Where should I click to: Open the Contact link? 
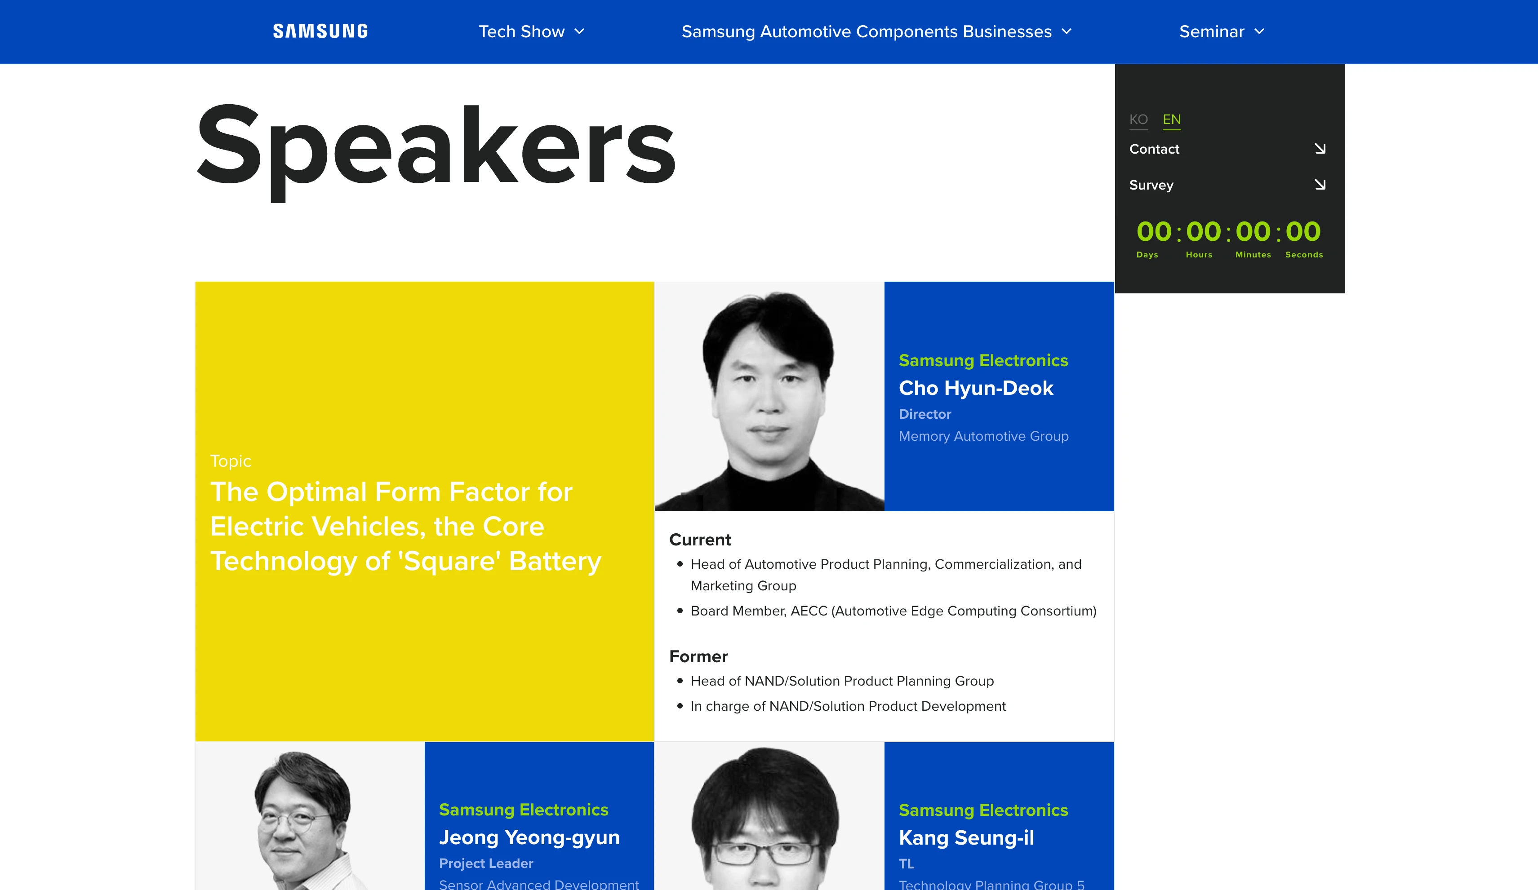[x=1154, y=149]
